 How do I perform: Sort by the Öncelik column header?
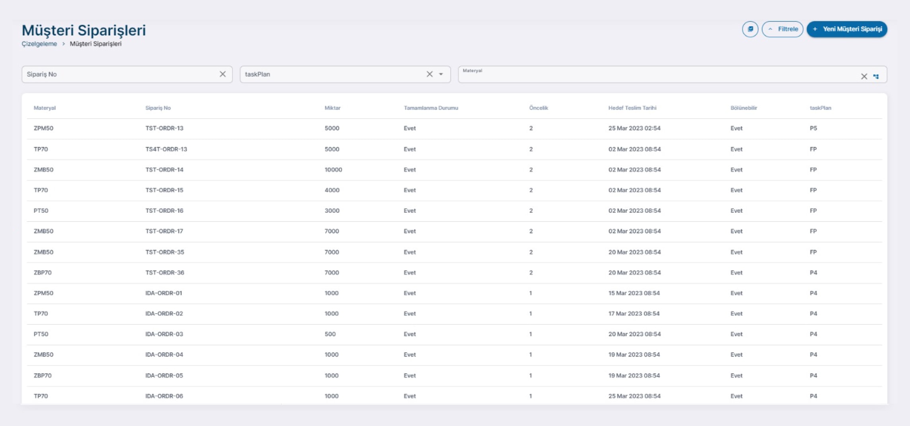539,108
